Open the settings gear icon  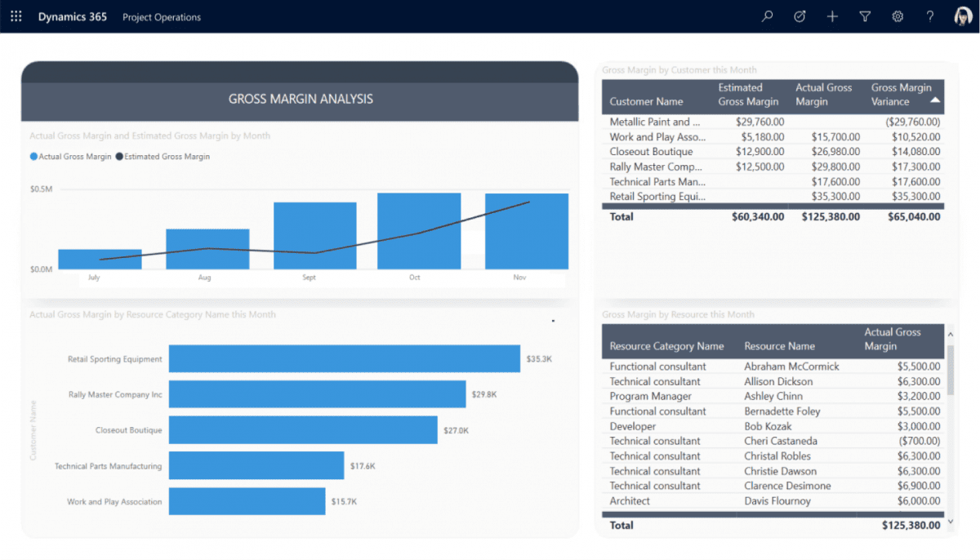898,16
